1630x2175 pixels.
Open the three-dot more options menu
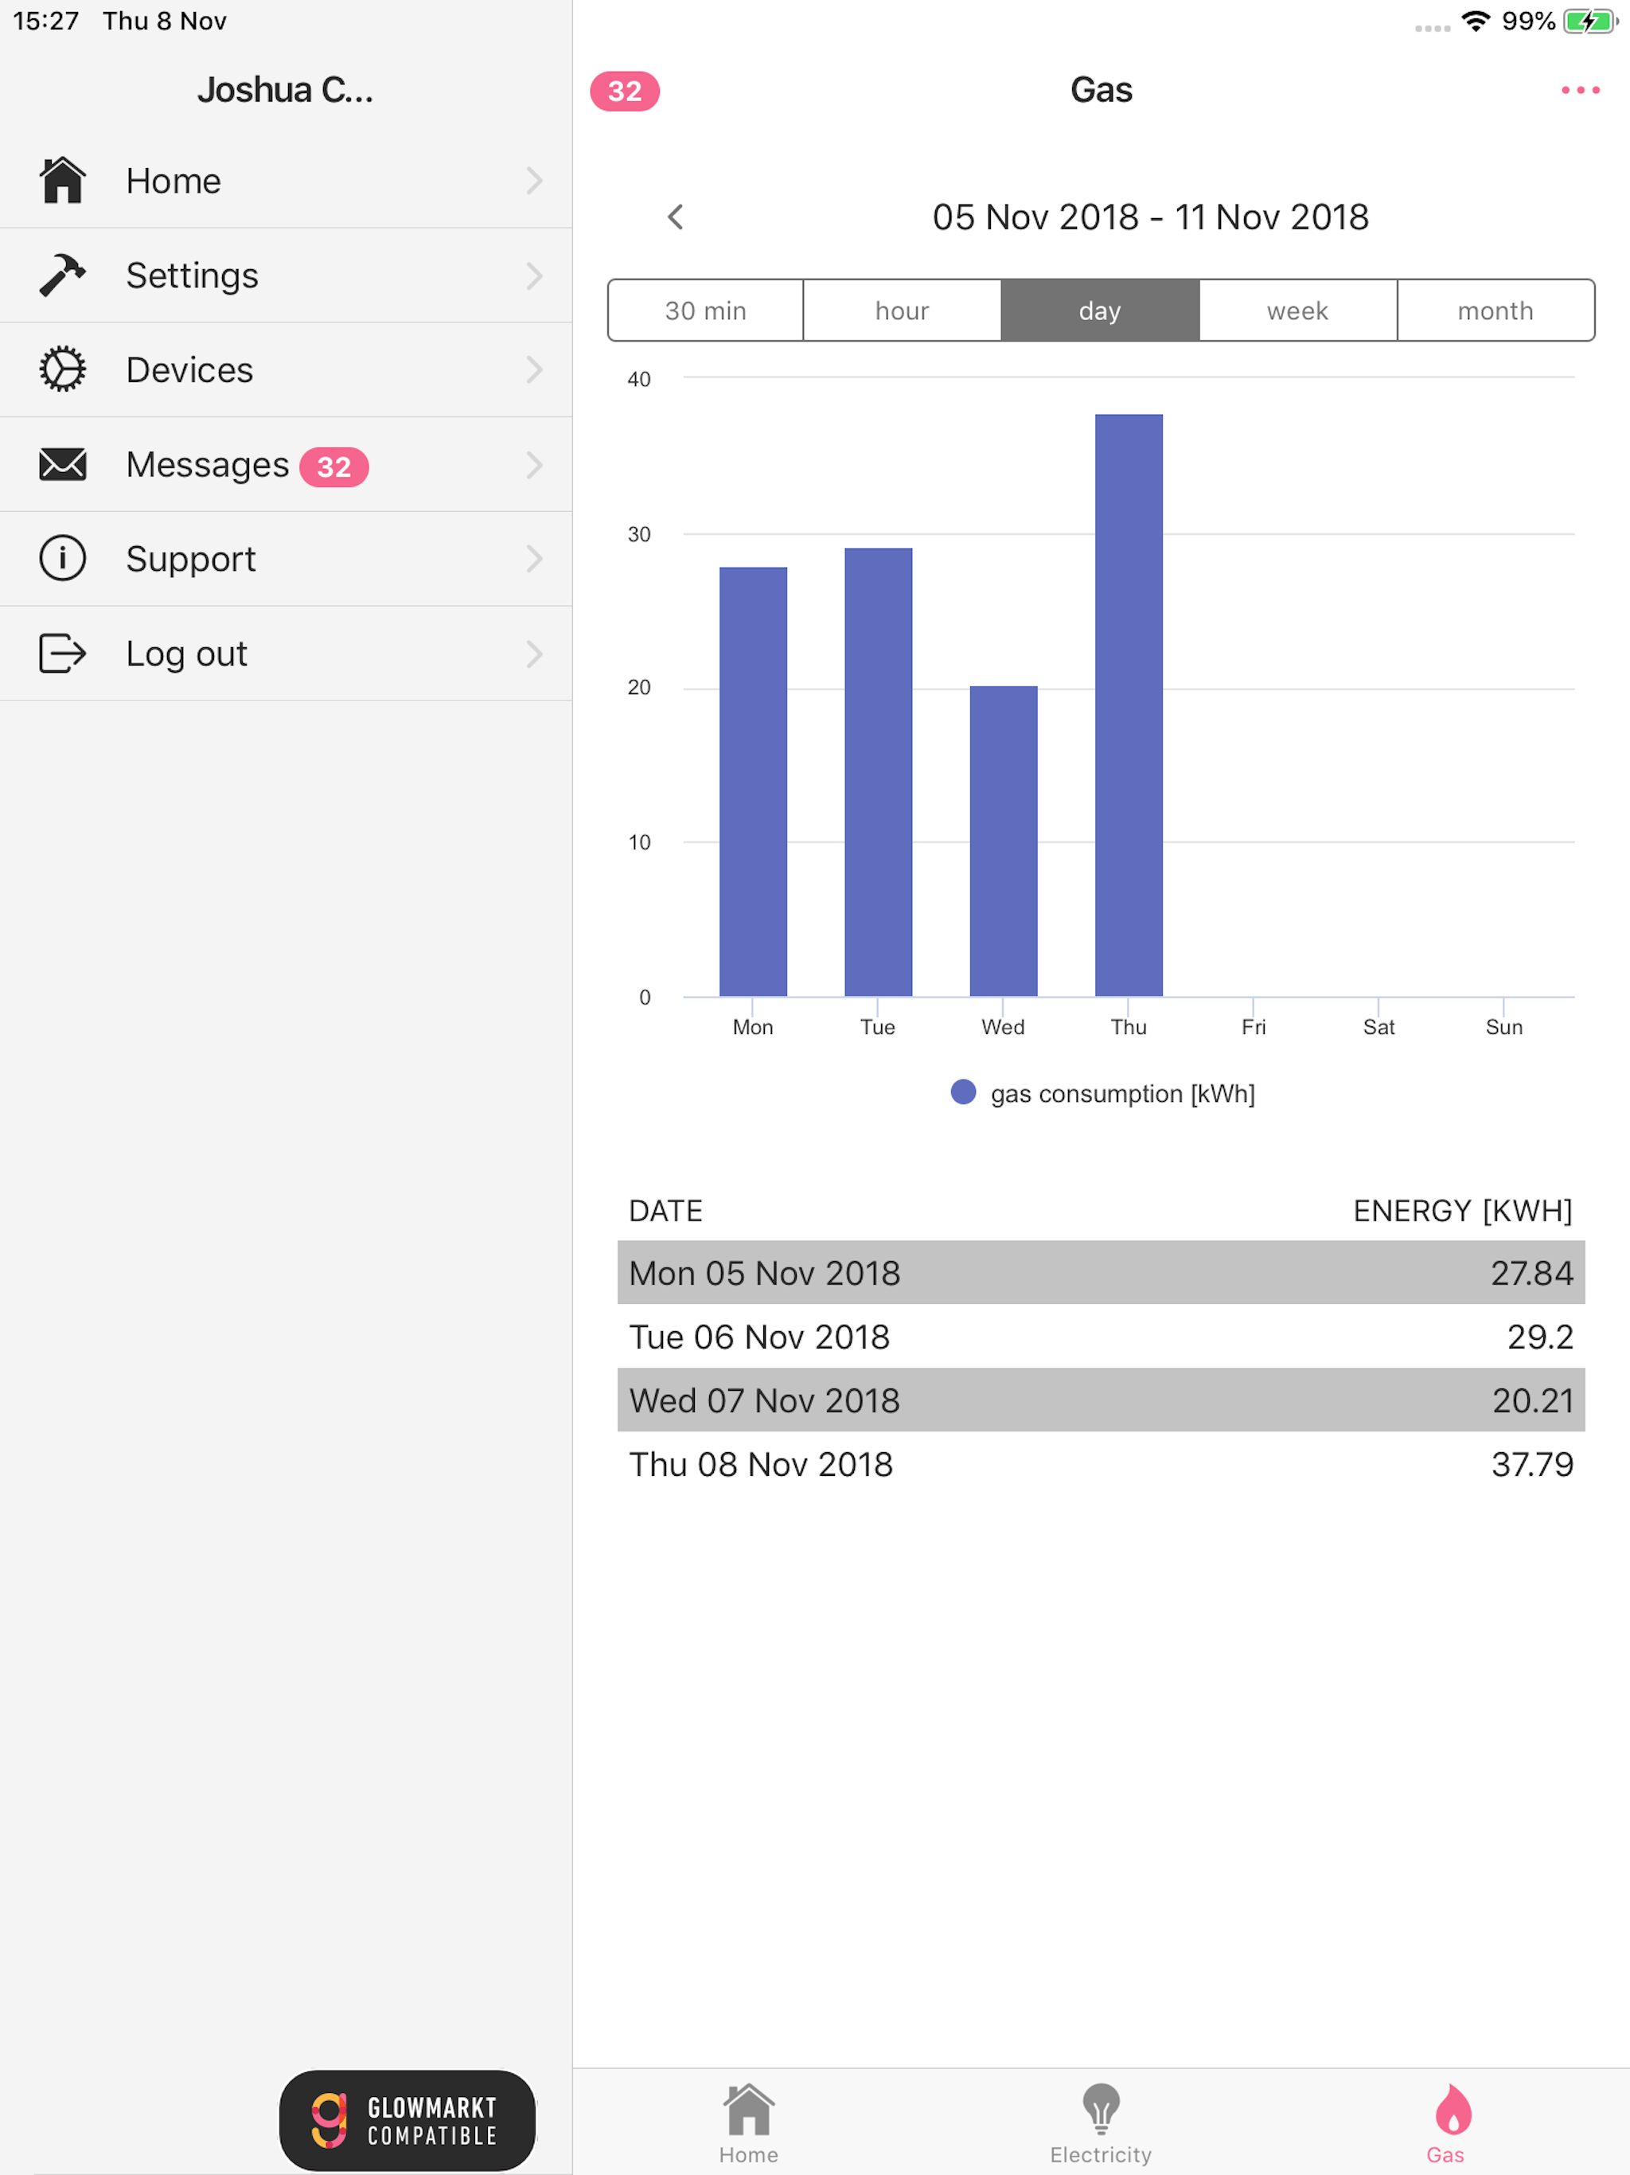pyautogui.click(x=1580, y=91)
